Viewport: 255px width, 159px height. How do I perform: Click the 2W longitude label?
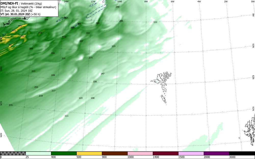226,2
